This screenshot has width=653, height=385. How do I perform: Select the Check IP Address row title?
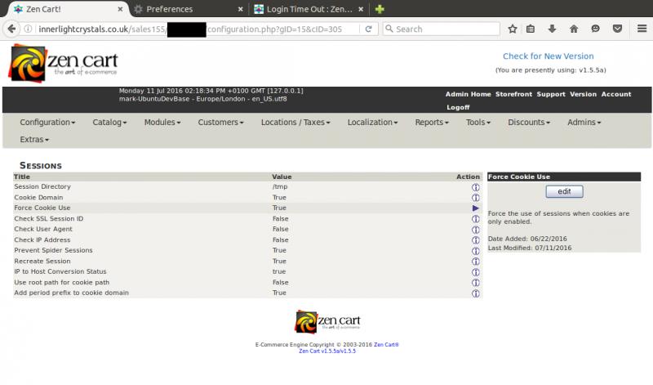pos(42,240)
